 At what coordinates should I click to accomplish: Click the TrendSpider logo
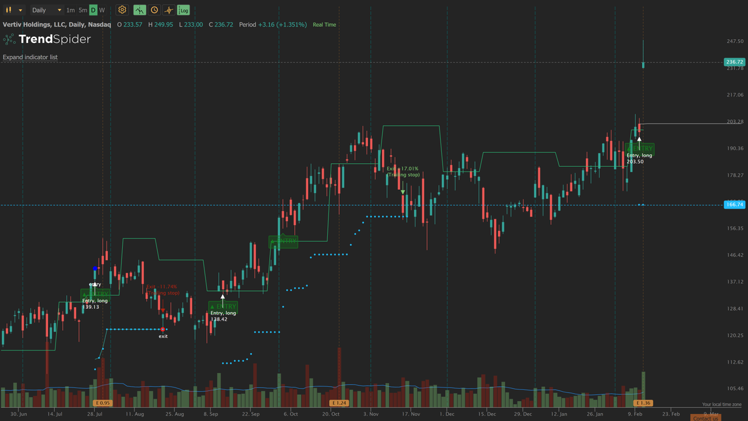(x=47, y=39)
